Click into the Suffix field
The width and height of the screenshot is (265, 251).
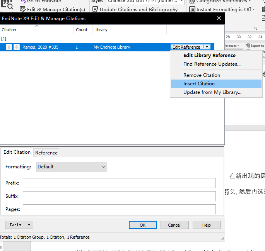(x=119, y=196)
